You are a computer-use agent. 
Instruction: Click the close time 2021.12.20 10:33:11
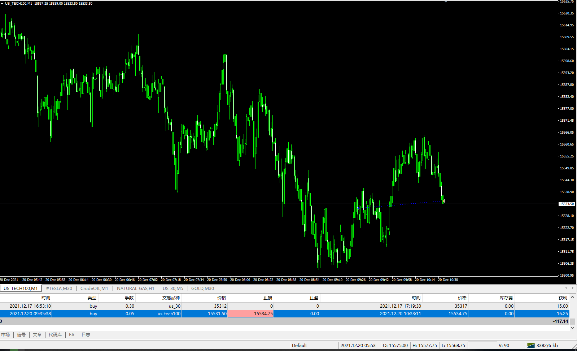pyautogui.click(x=401, y=313)
